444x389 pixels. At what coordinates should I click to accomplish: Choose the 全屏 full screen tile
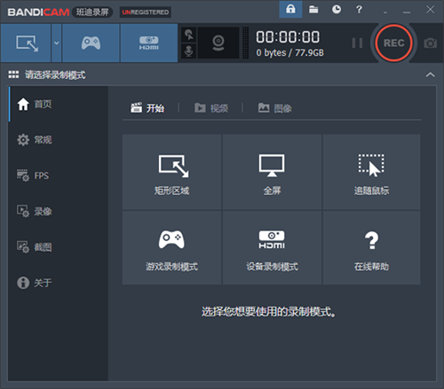(x=272, y=172)
